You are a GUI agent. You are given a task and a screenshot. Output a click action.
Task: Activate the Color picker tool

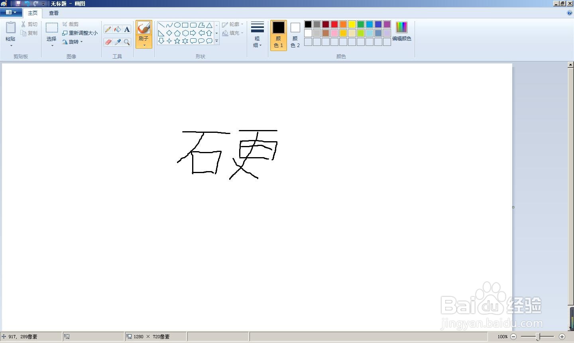118,42
